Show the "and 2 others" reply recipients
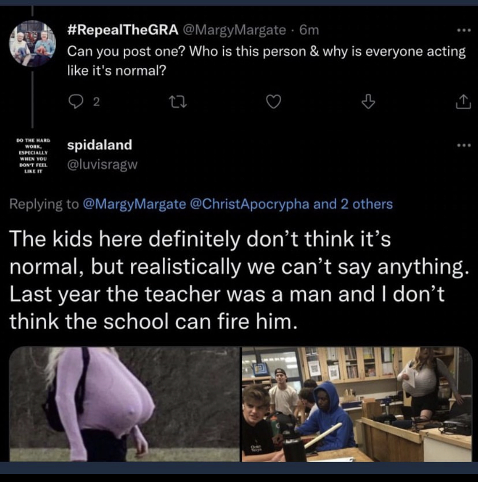 (353, 204)
